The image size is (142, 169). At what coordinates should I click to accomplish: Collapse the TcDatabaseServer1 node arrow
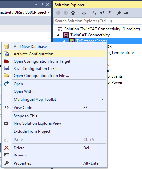pos(64,41)
